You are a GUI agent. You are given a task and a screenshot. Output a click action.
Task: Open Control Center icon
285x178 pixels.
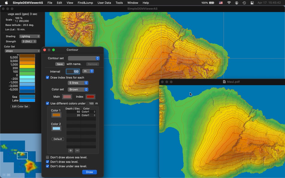[x=252, y=3]
